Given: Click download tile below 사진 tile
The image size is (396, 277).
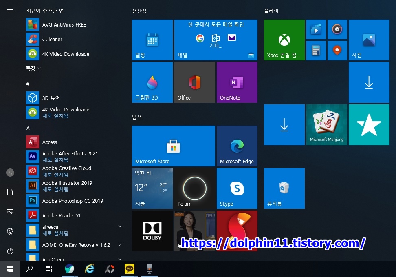Looking at the screenshot, I should (369, 82).
